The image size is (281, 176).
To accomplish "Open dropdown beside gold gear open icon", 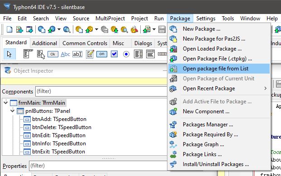I will 96,29.
